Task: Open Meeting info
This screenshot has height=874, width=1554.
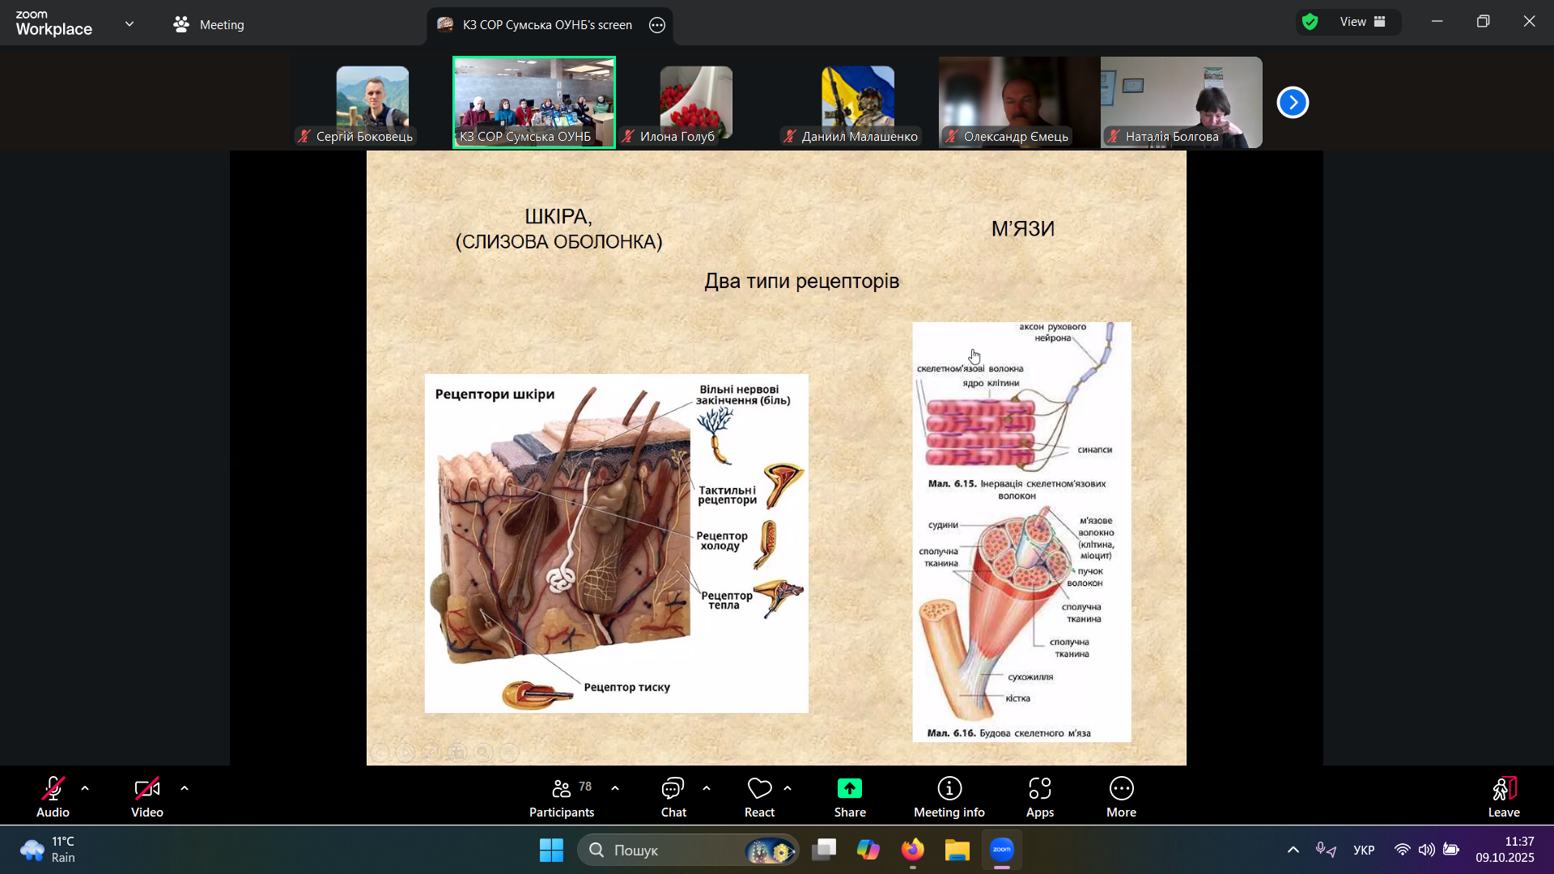Action: pyautogui.click(x=949, y=797)
